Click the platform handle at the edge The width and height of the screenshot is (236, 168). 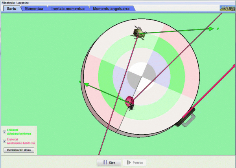(187, 119)
